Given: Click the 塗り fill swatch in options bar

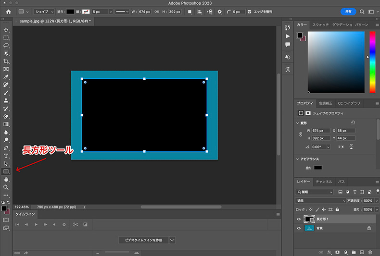Looking at the screenshot, I should pos(70,11).
